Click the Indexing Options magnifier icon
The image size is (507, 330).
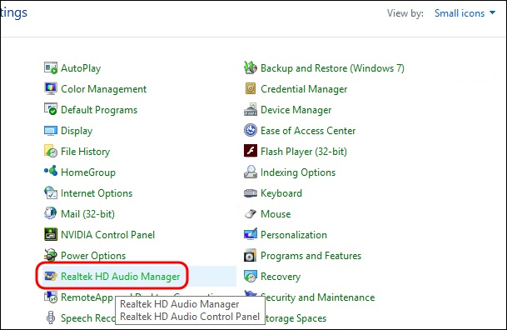click(251, 172)
